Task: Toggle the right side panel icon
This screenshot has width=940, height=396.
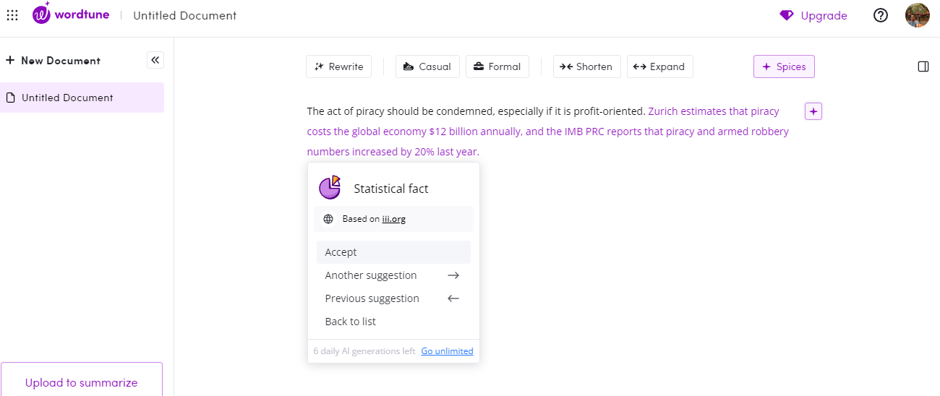Action: pos(923,66)
